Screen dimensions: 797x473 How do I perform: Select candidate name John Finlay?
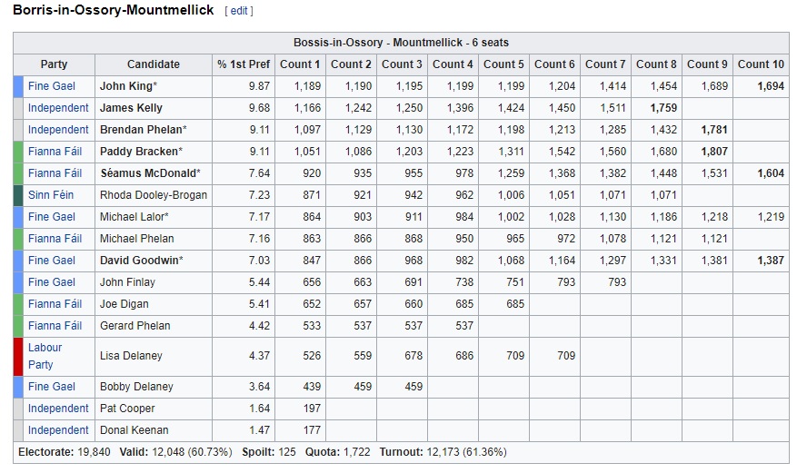coord(127,282)
